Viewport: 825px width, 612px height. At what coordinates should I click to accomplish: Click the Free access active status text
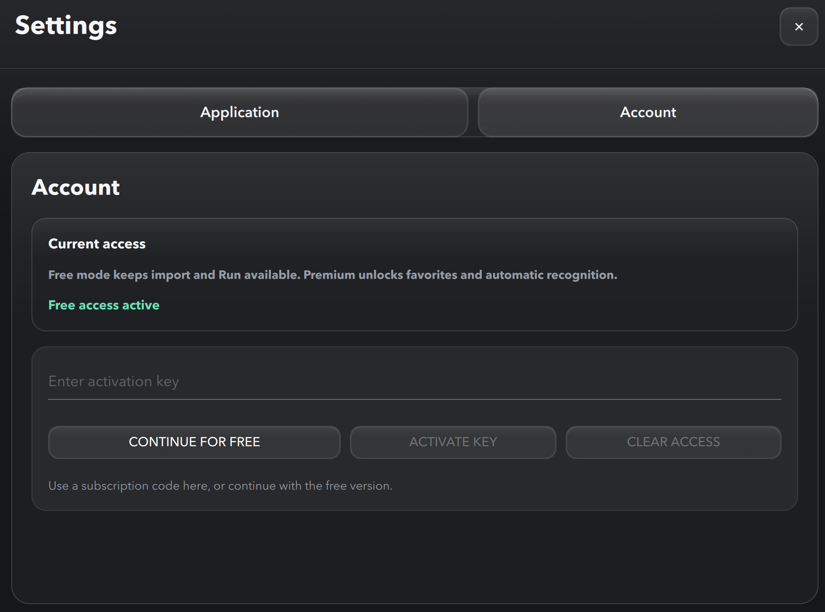click(x=103, y=305)
